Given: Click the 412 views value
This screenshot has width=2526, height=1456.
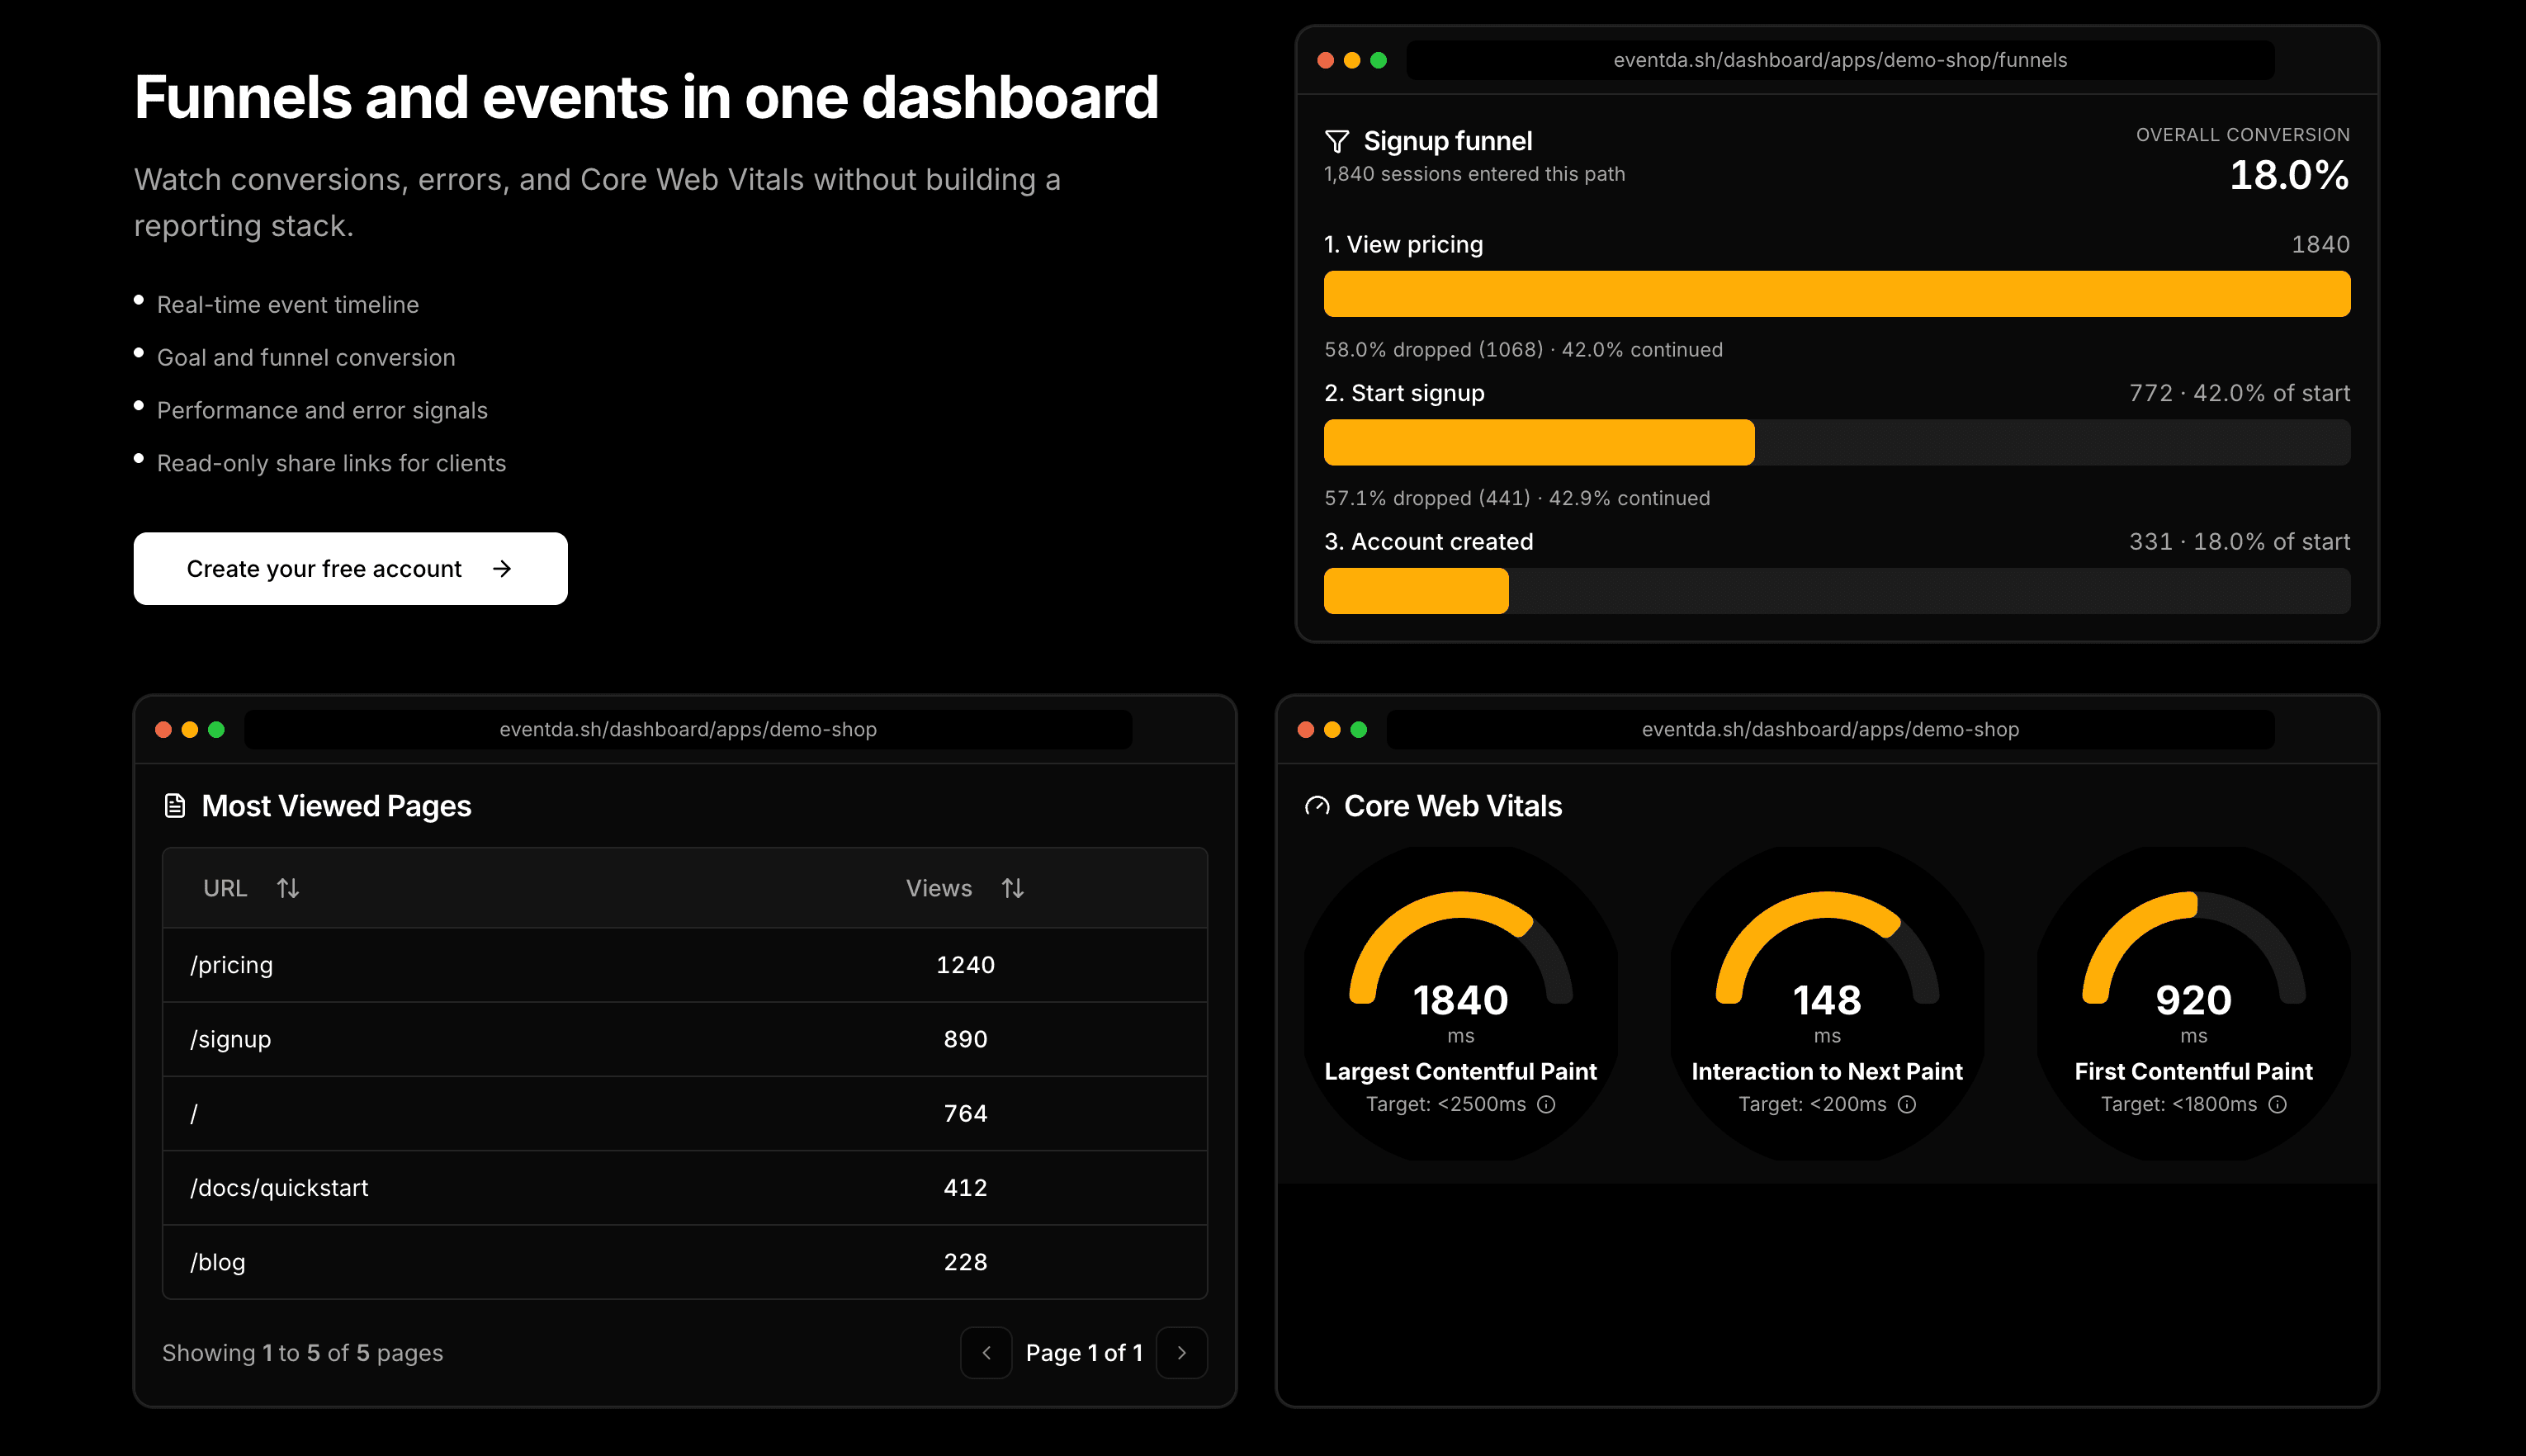Looking at the screenshot, I should pyautogui.click(x=965, y=1188).
